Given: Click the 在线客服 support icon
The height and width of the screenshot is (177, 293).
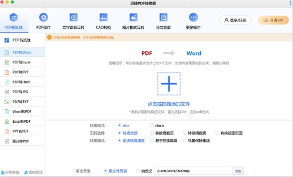Looking at the screenshot, I should tap(2, 173).
